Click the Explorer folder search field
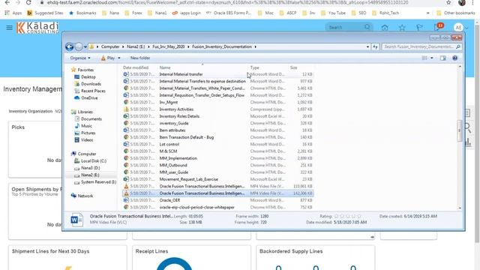Screen dimensions: 480x270 [x=421, y=46]
